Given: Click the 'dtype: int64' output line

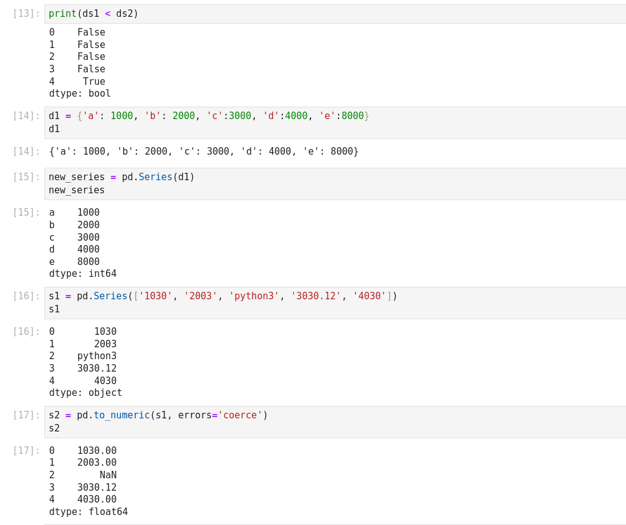Looking at the screenshot, I should coord(83,274).
